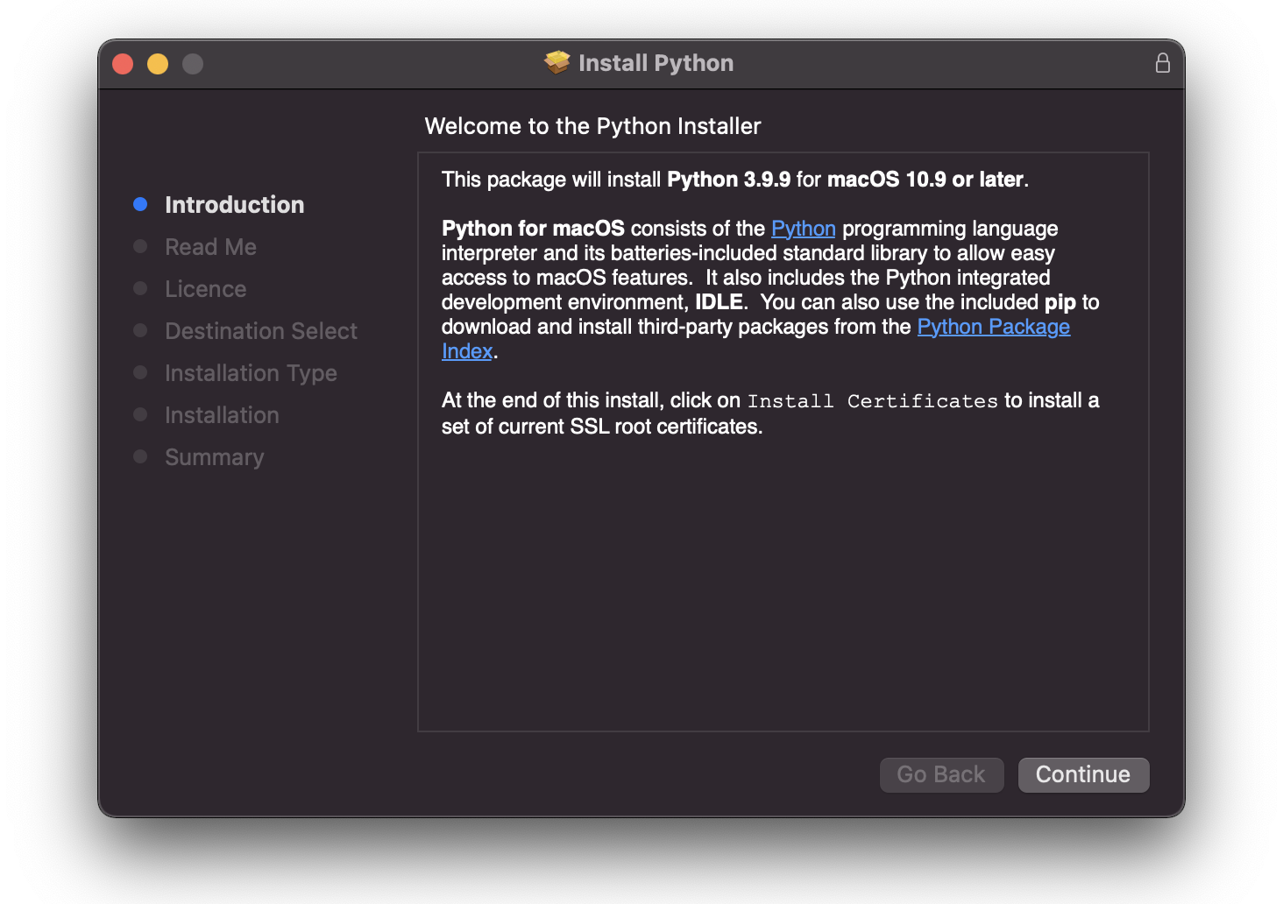Image resolution: width=1283 pixels, height=904 pixels.
Task: Click the Continue button
Action: pyautogui.click(x=1083, y=774)
